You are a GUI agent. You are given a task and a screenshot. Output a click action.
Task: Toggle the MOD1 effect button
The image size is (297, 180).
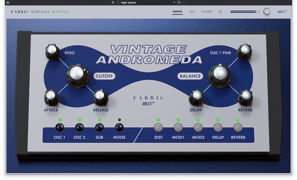(x=178, y=127)
